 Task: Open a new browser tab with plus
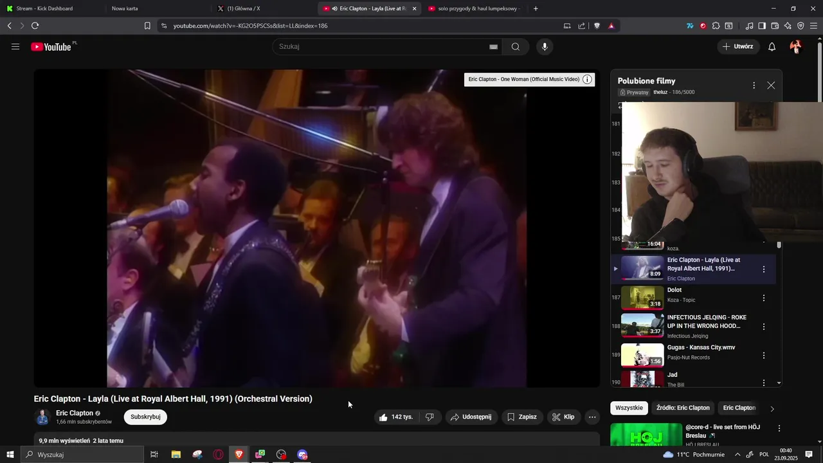point(536,8)
